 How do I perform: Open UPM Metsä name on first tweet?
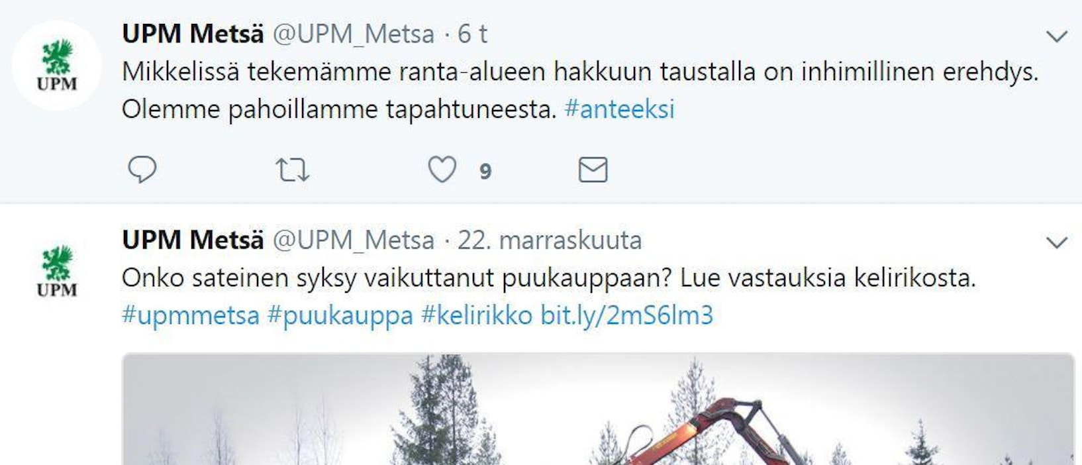193,34
